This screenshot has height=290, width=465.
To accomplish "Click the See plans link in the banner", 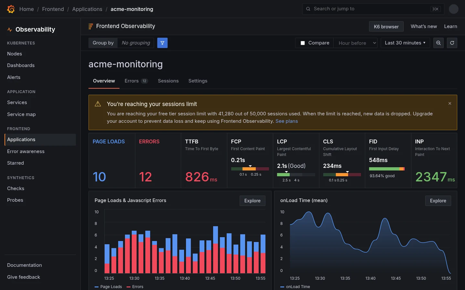I will pos(287,121).
